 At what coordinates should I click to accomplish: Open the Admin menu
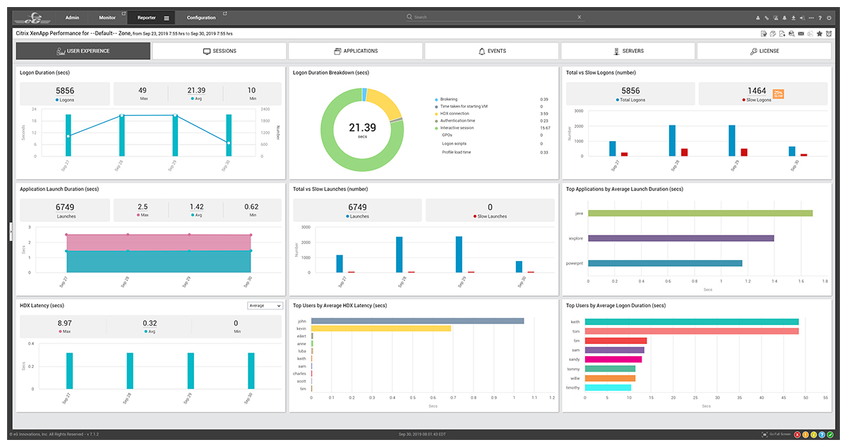72,18
